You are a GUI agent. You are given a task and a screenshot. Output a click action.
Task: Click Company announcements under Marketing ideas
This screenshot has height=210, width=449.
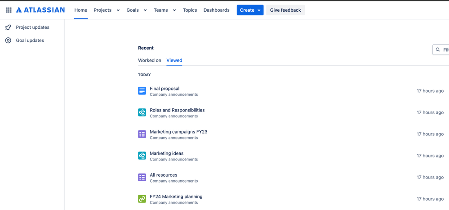click(174, 159)
